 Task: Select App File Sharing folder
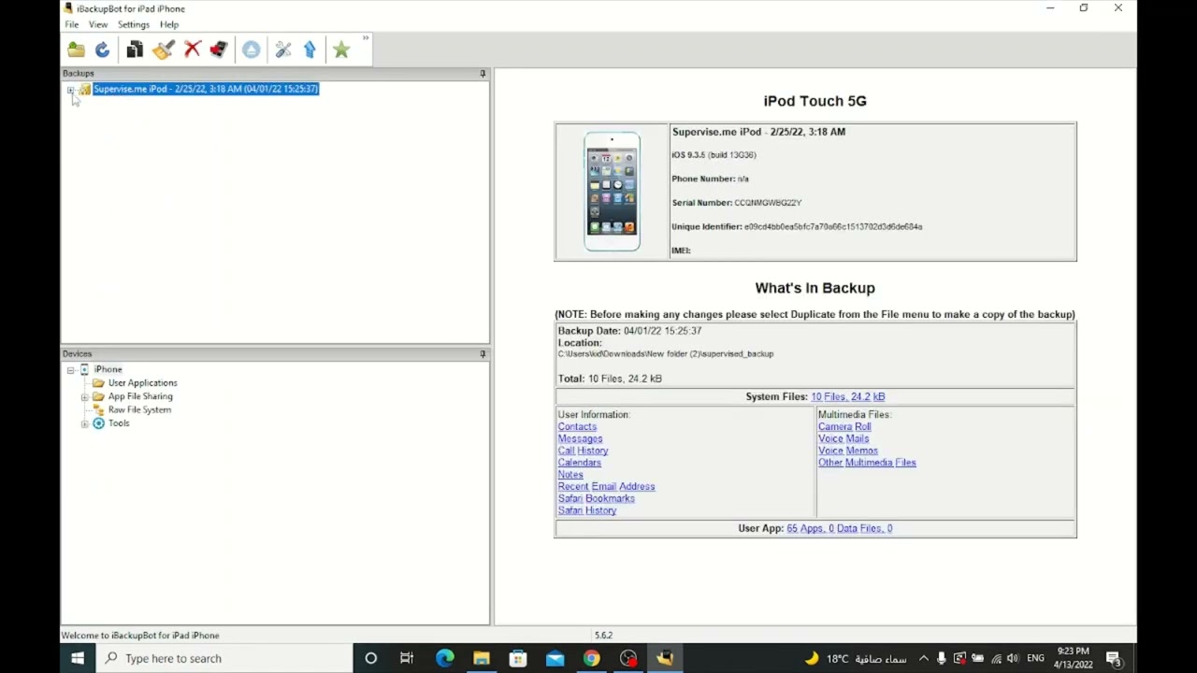pos(140,396)
